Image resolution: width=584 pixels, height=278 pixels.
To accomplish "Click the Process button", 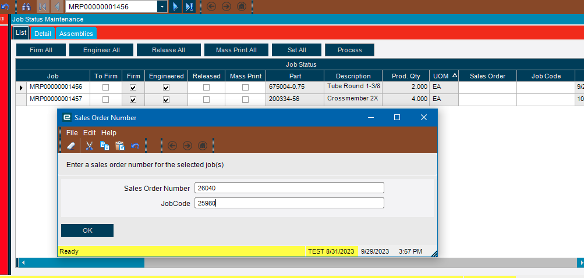I will coord(350,50).
